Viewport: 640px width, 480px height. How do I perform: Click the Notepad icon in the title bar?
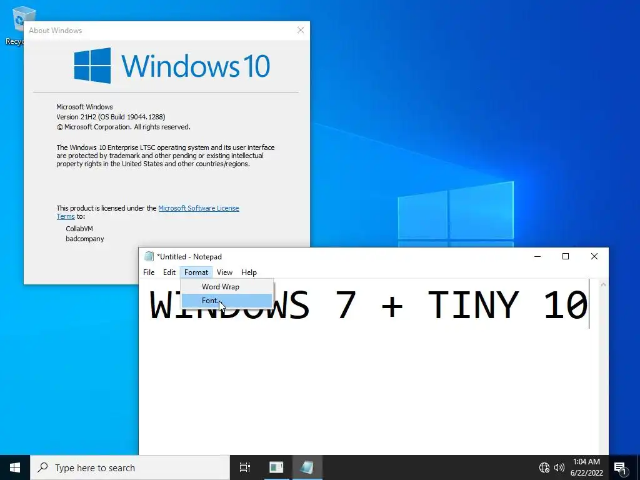pos(149,256)
